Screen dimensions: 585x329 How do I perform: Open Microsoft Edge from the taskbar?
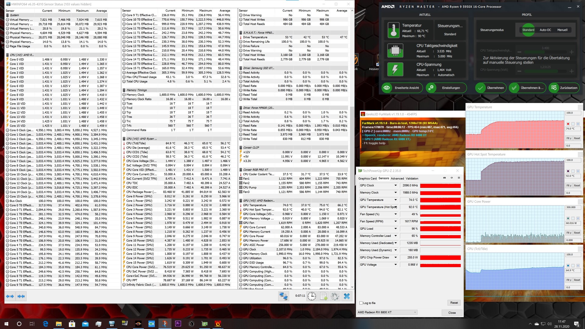(45, 324)
